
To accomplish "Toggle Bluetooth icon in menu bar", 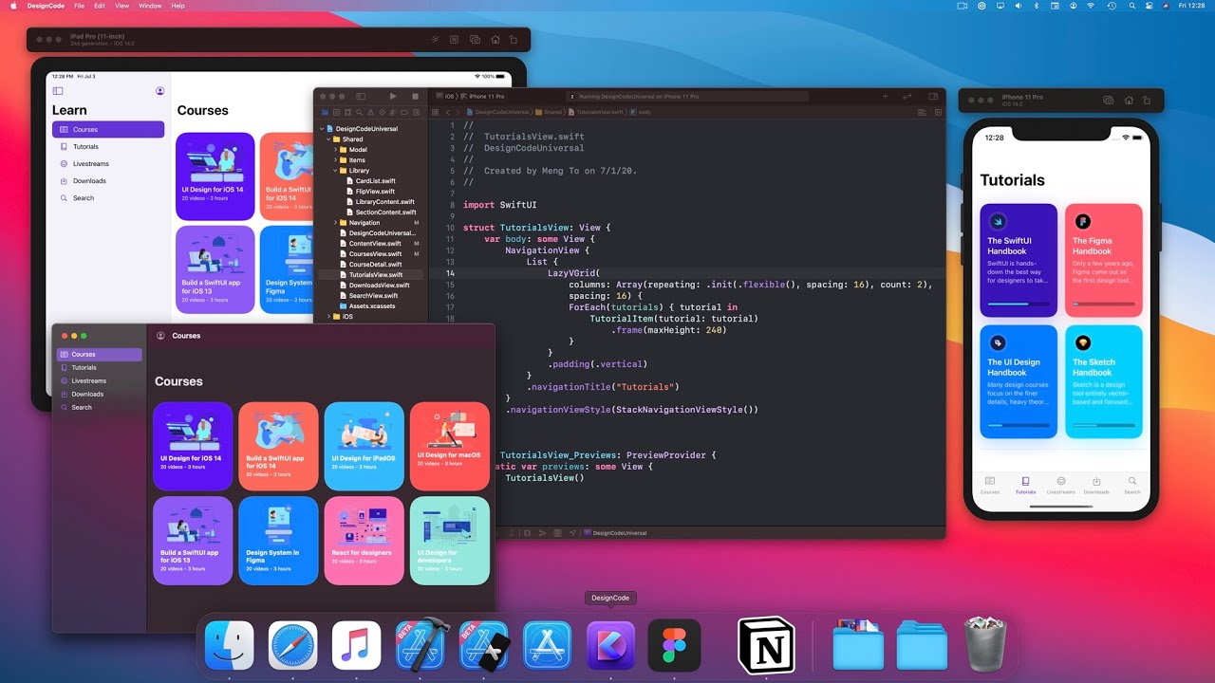I will pos(1036,6).
